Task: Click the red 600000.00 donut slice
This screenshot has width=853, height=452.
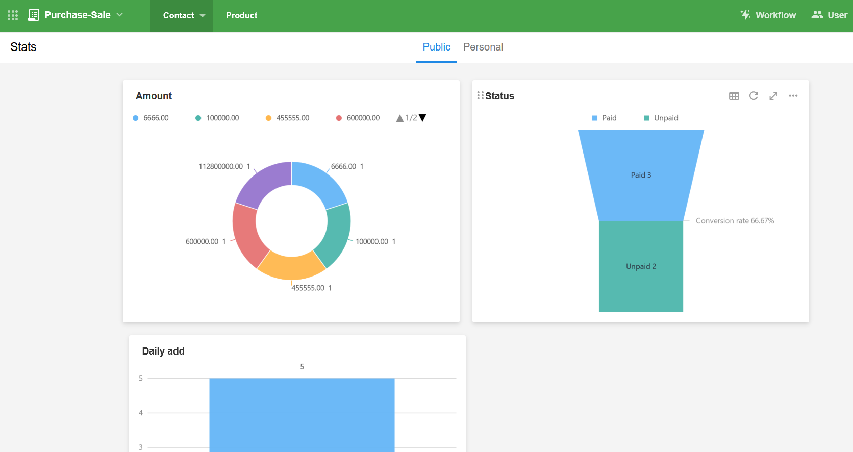Action: (x=247, y=235)
